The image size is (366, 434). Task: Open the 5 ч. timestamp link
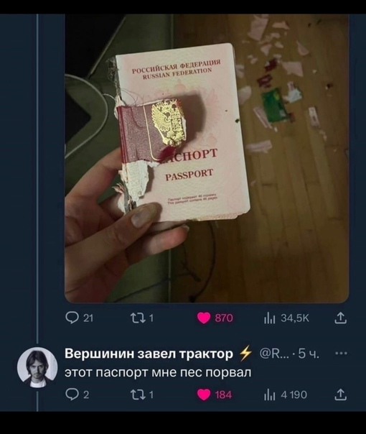tap(309, 354)
